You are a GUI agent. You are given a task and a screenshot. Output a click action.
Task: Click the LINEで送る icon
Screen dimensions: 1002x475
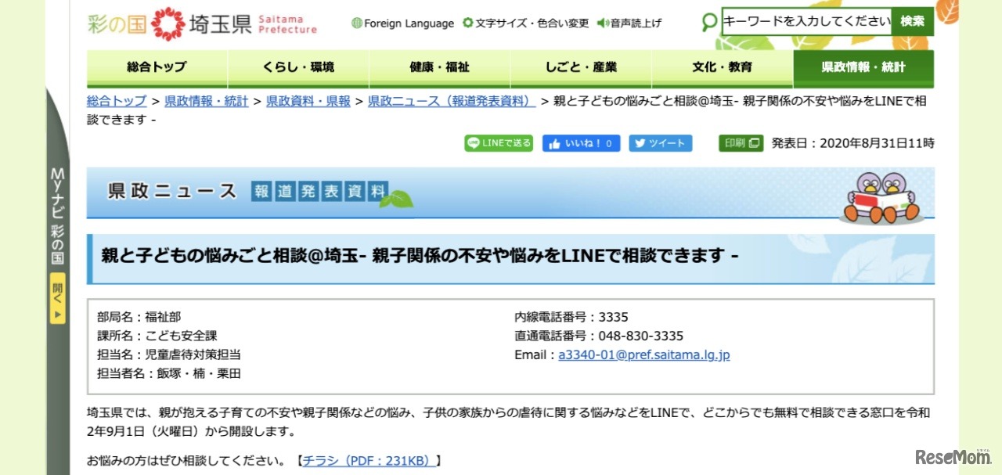coord(474,143)
